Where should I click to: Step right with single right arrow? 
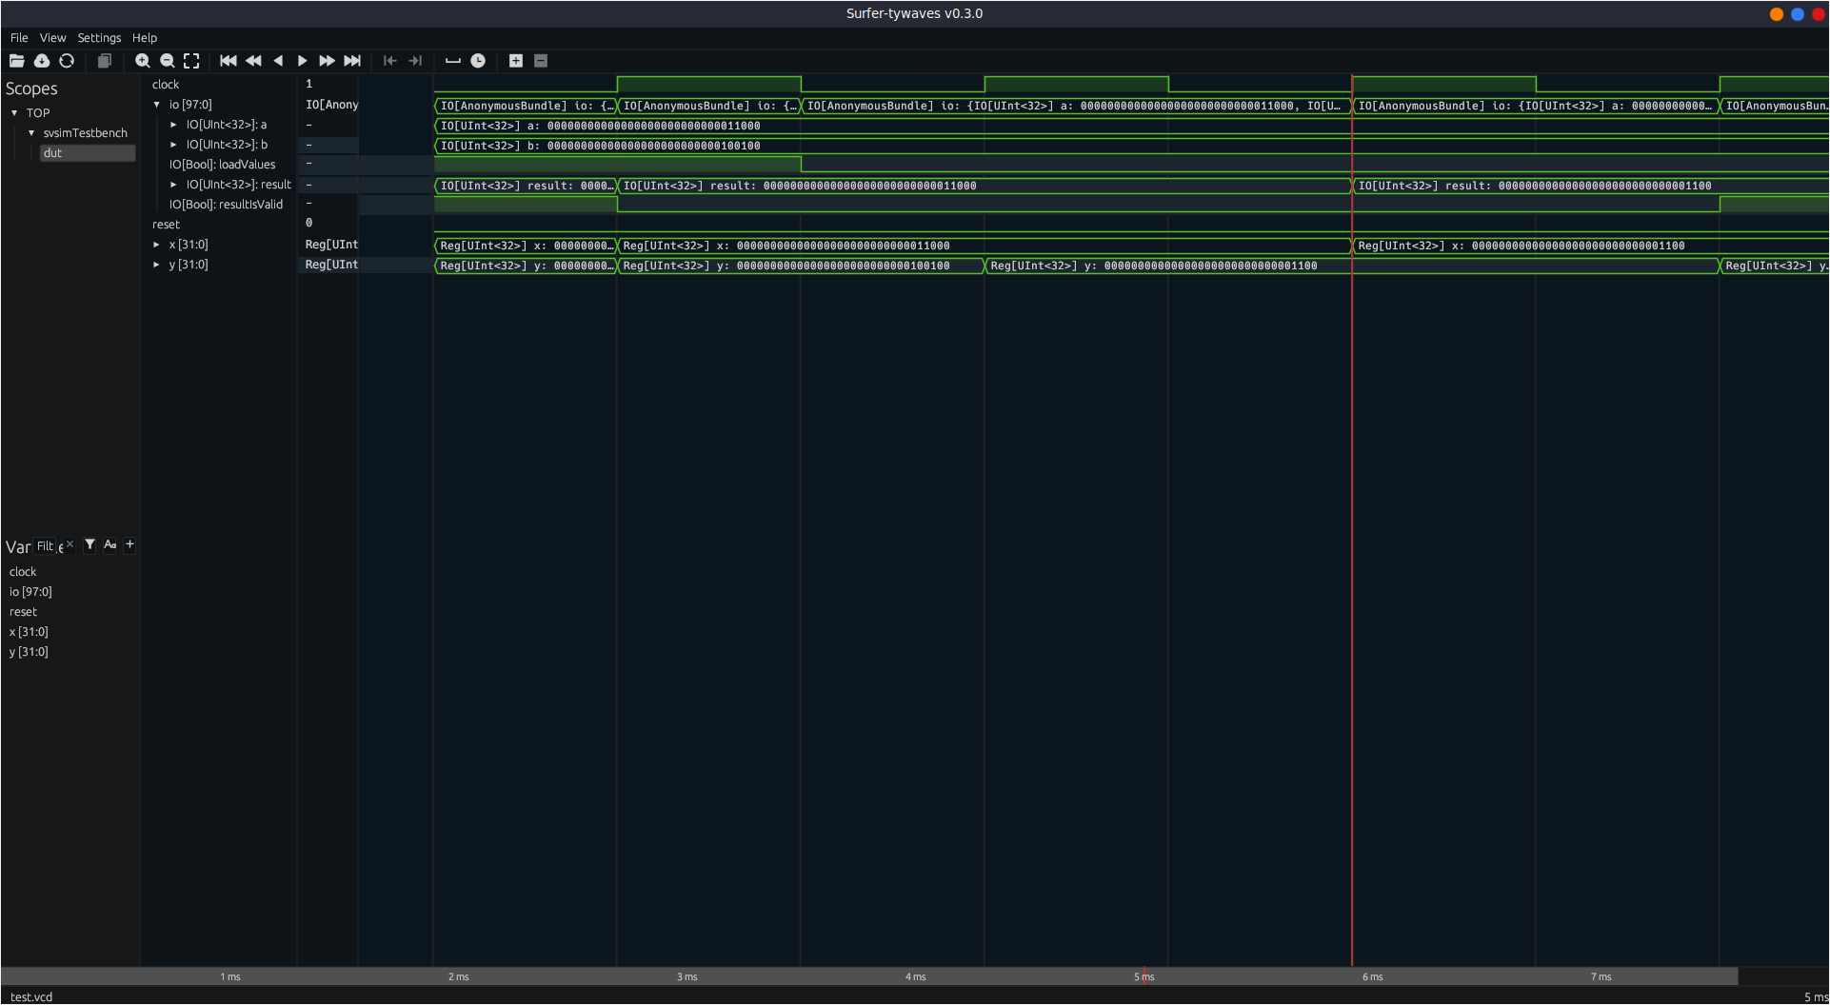click(303, 61)
